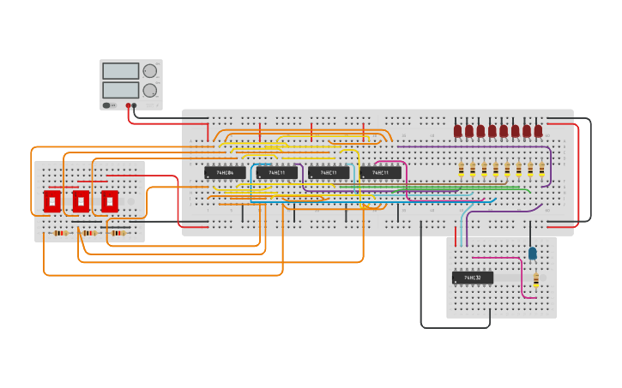Select the fifth red LED from left
Screen dimensions: 622x388
click(504, 131)
